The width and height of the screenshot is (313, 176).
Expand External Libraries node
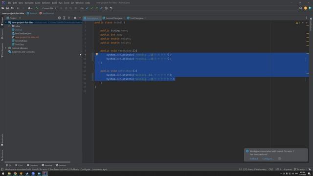point(6,48)
